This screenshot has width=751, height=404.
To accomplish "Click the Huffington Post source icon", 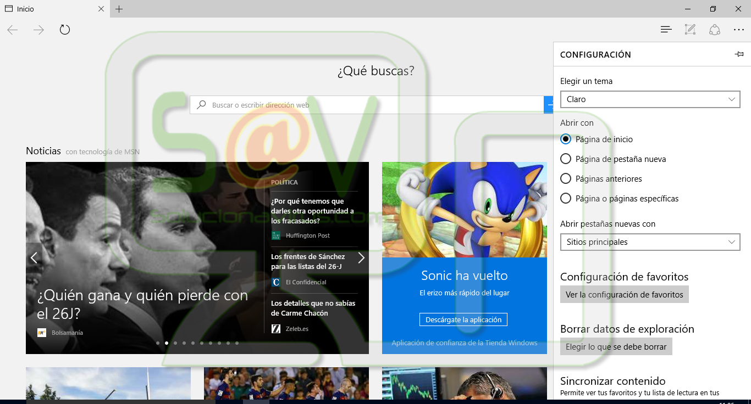I will tap(276, 235).
